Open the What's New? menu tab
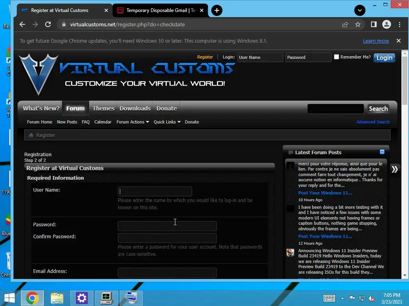Screen dimensions: 409x306 coord(41,108)
